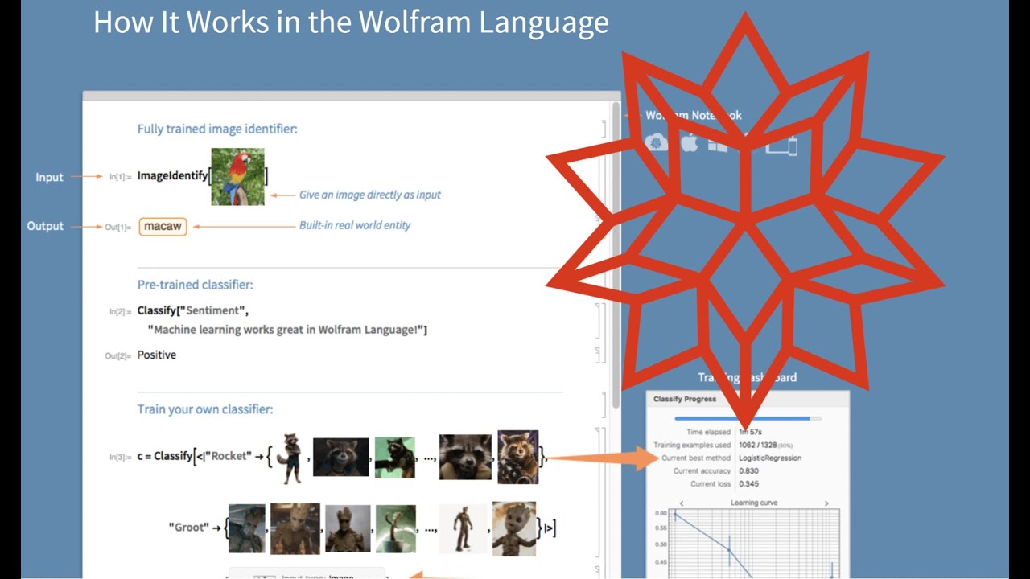Select baby Groot in pot image

(396, 528)
